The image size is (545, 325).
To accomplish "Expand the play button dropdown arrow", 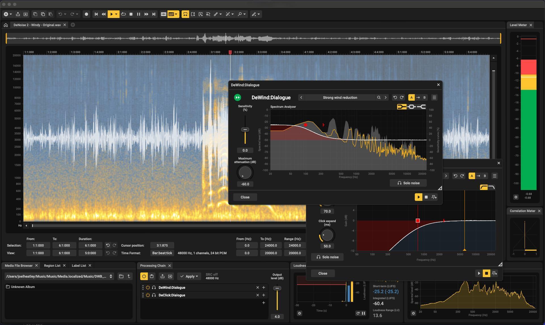I will [116, 14].
